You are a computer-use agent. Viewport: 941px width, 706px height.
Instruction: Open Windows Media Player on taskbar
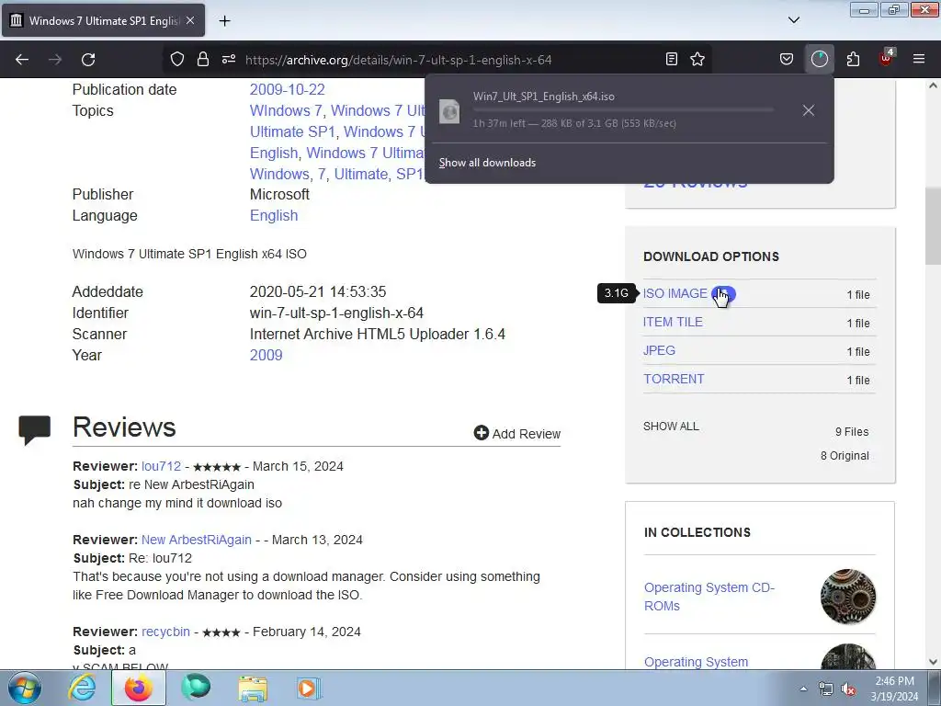pyautogui.click(x=309, y=688)
